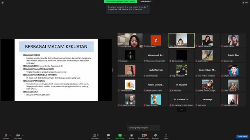Select Cantika Salsabila's tile
The image size is (250, 140).
coord(207,40)
